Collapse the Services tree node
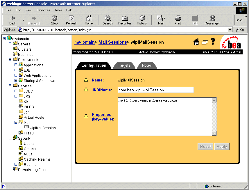The width and height of the screenshot is (249, 190). tap(10, 86)
